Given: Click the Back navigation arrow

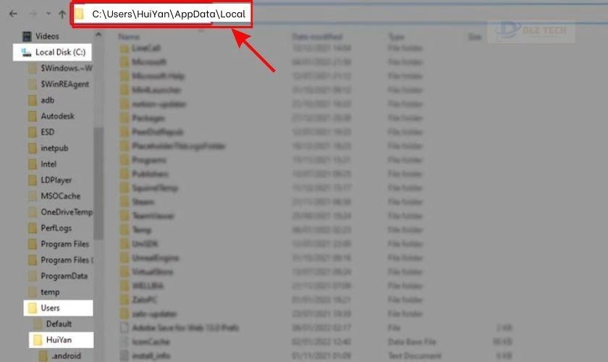Looking at the screenshot, I should point(13,14).
